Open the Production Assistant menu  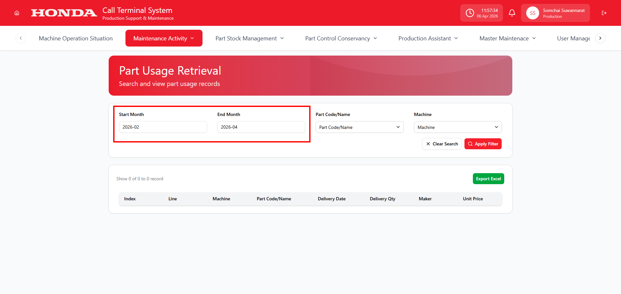tap(428, 38)
